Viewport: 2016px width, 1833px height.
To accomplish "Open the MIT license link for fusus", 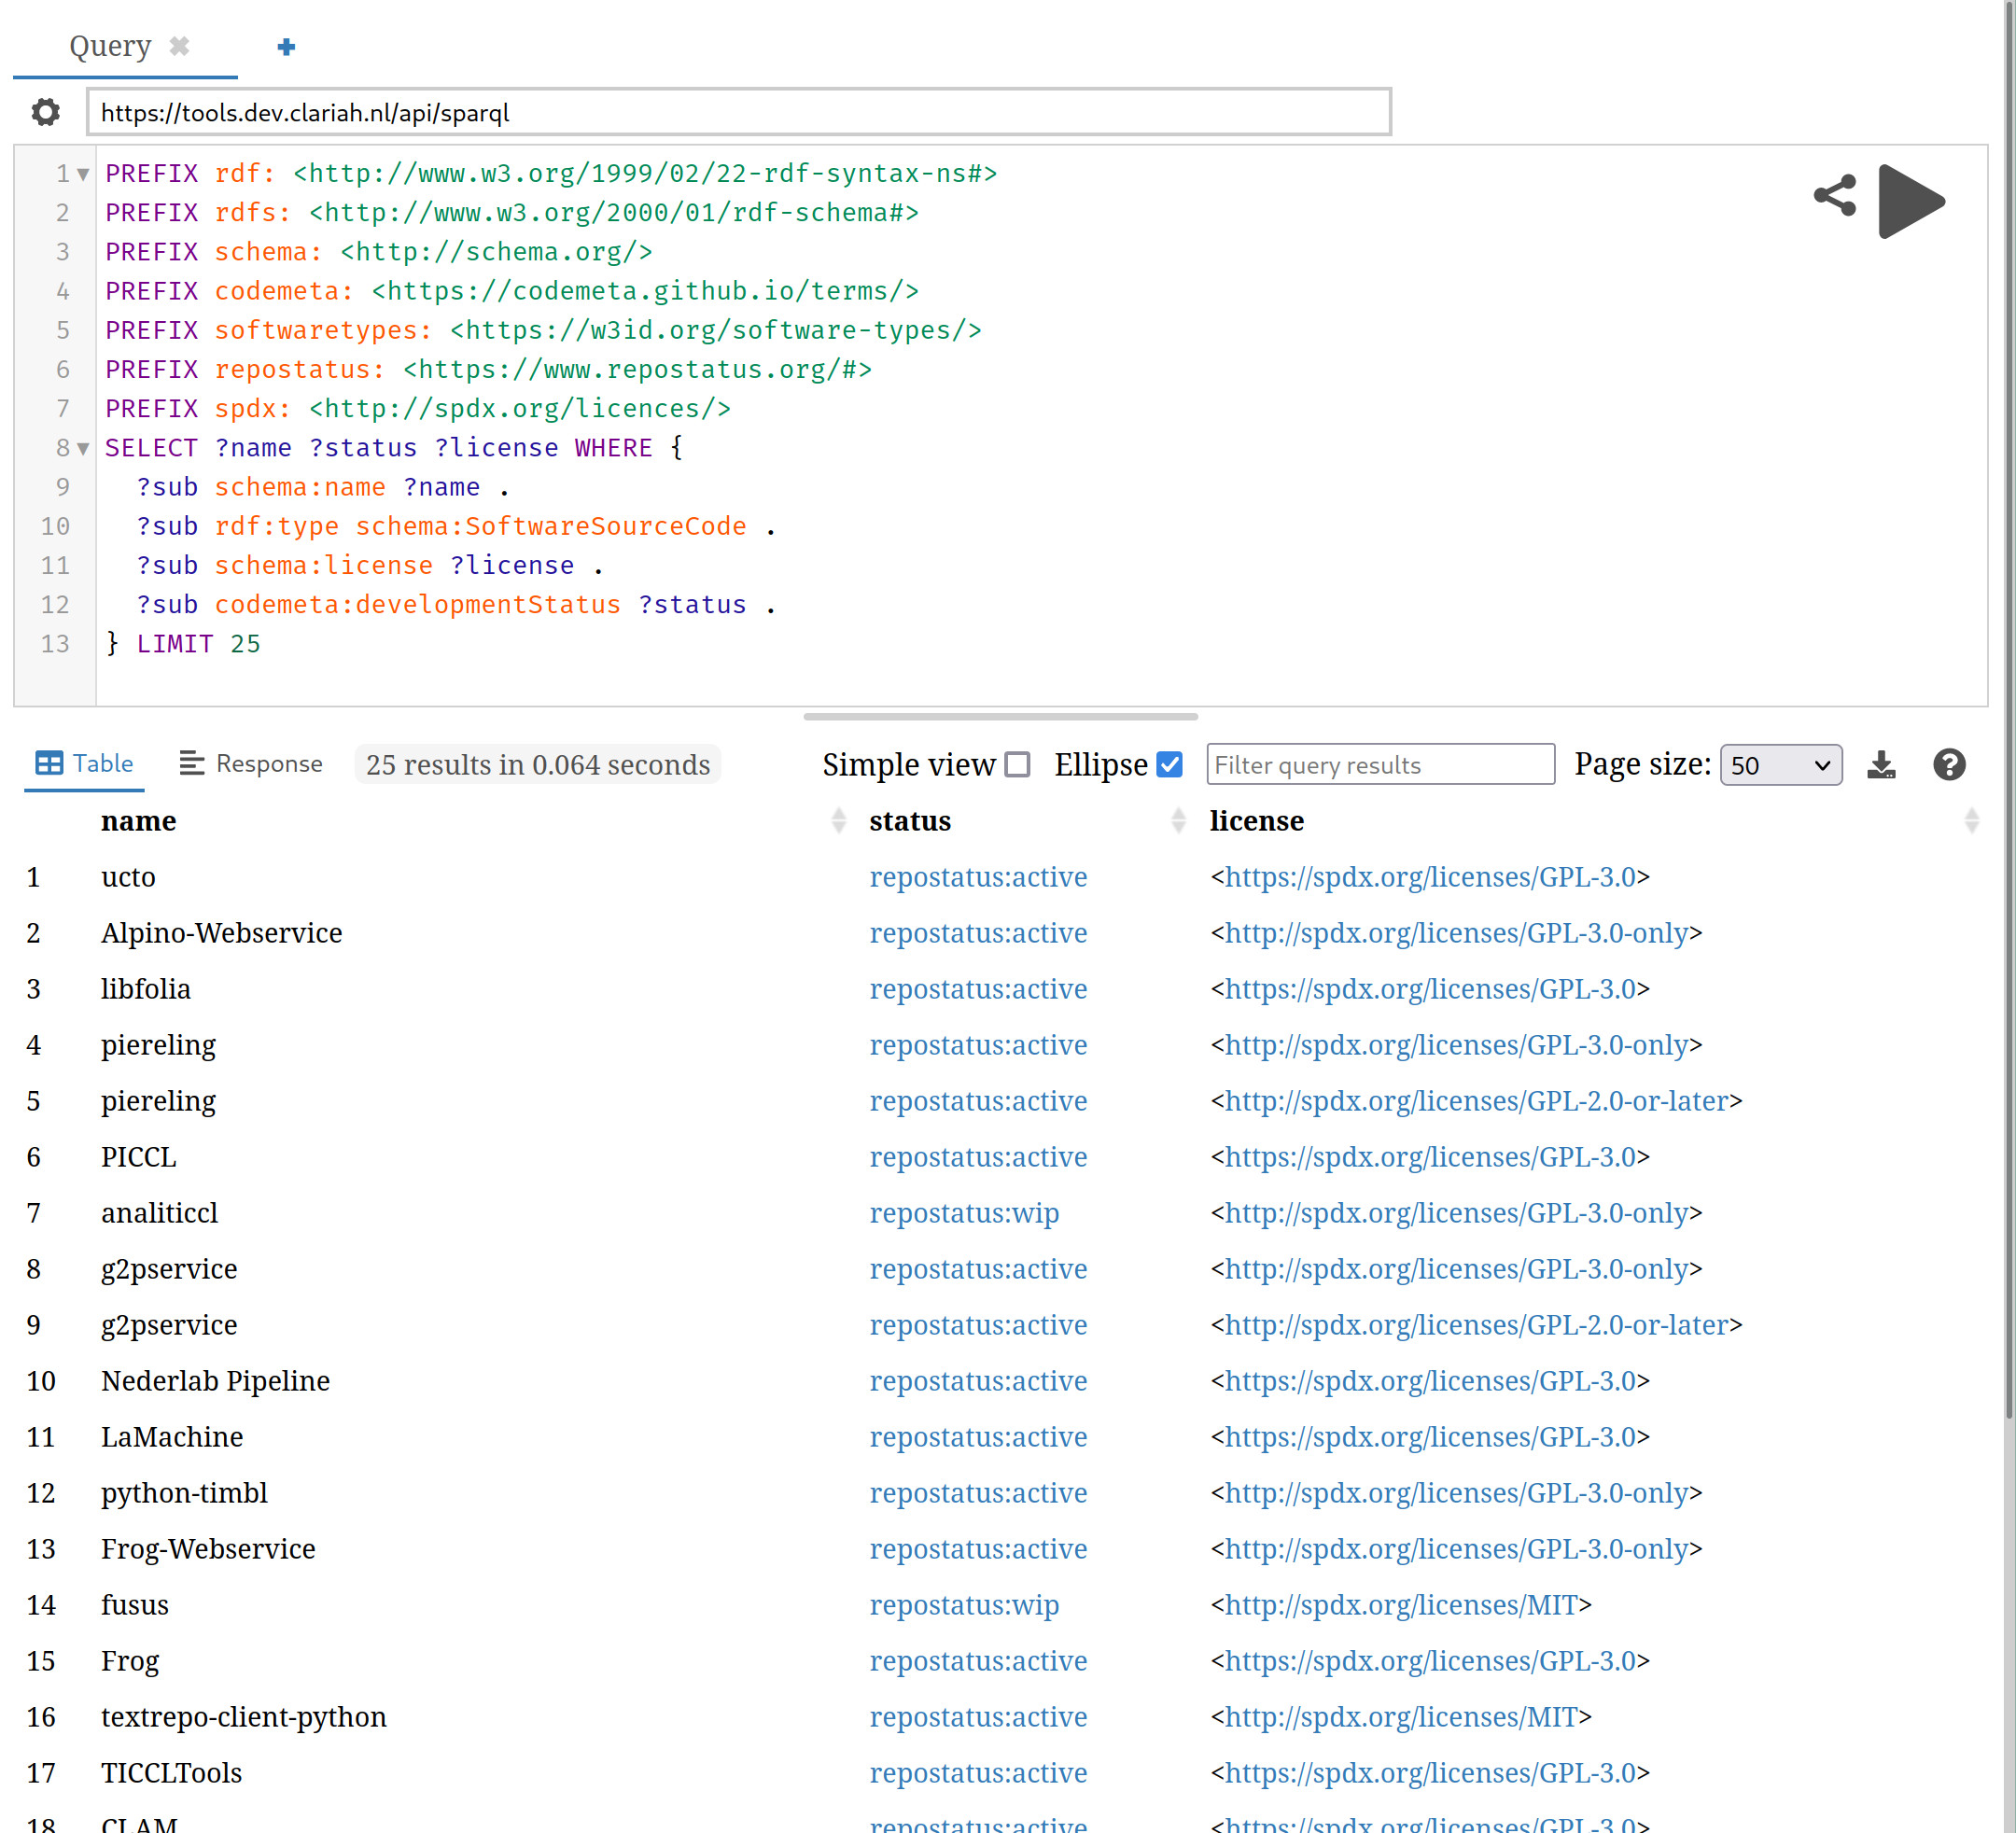I will click(1400, 1605).
